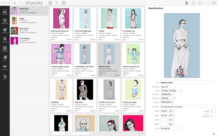Open the Artworks section in sidebar
The height and width of the screenshot is (136, 218).
coord(5,12)
